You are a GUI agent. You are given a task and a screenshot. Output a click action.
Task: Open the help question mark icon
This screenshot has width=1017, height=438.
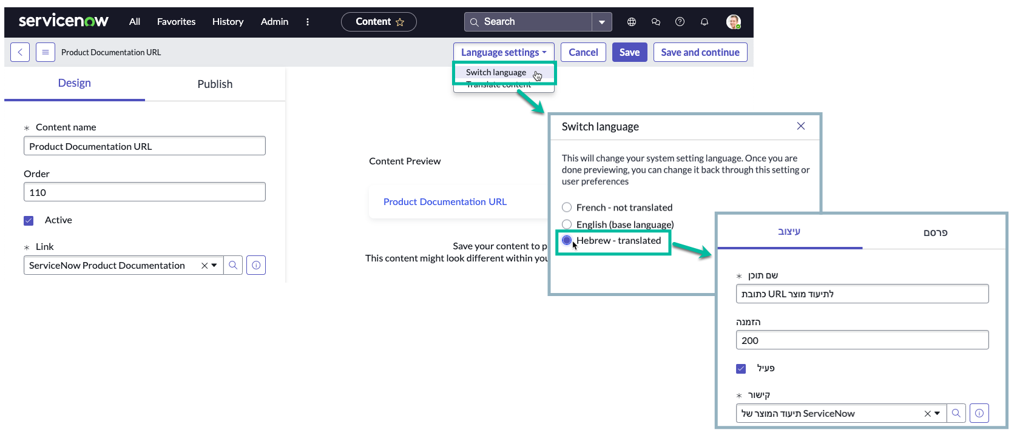pos(680,22)
